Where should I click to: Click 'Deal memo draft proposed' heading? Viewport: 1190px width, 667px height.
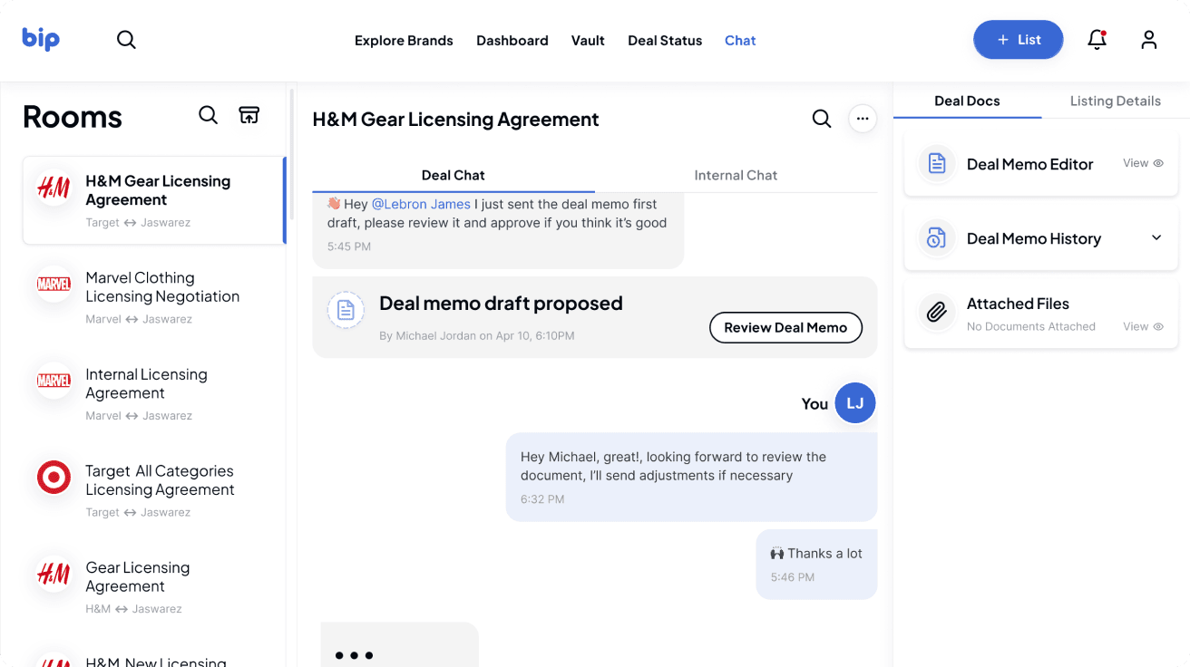(501, 304)
